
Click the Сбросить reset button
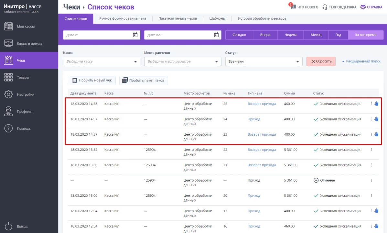321,61
